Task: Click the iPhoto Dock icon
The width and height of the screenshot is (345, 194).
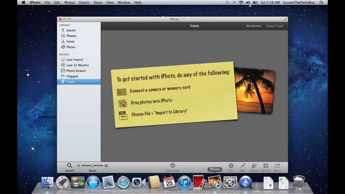Action: click(x=215, y=182)
